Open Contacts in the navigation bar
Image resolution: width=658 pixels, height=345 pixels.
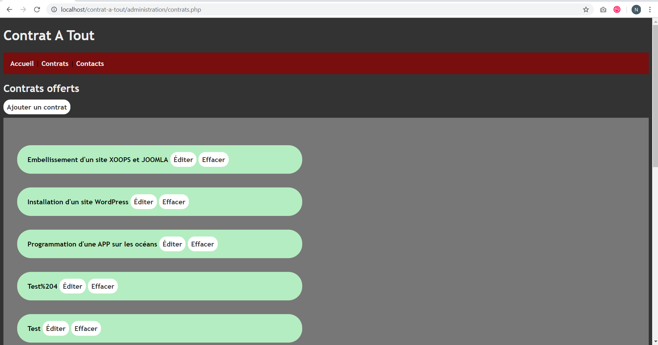[90, 64]
